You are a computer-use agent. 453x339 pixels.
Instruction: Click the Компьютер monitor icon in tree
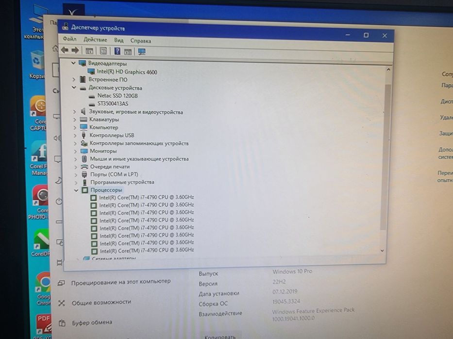tap(84, 127)
